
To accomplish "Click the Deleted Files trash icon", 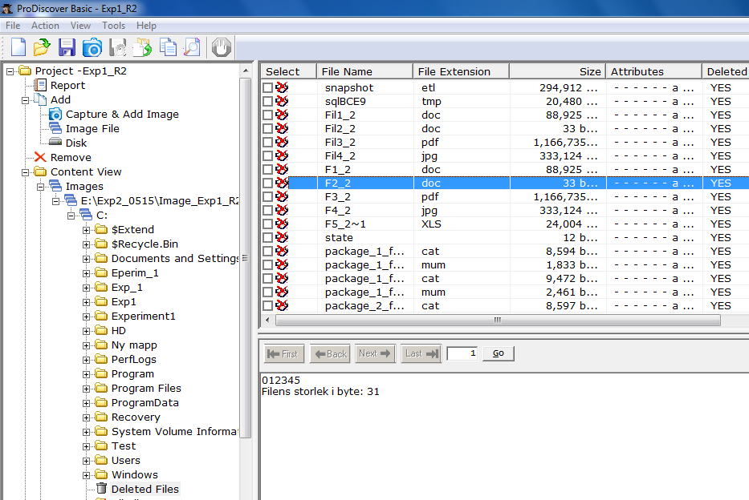I will pos(101,488).
